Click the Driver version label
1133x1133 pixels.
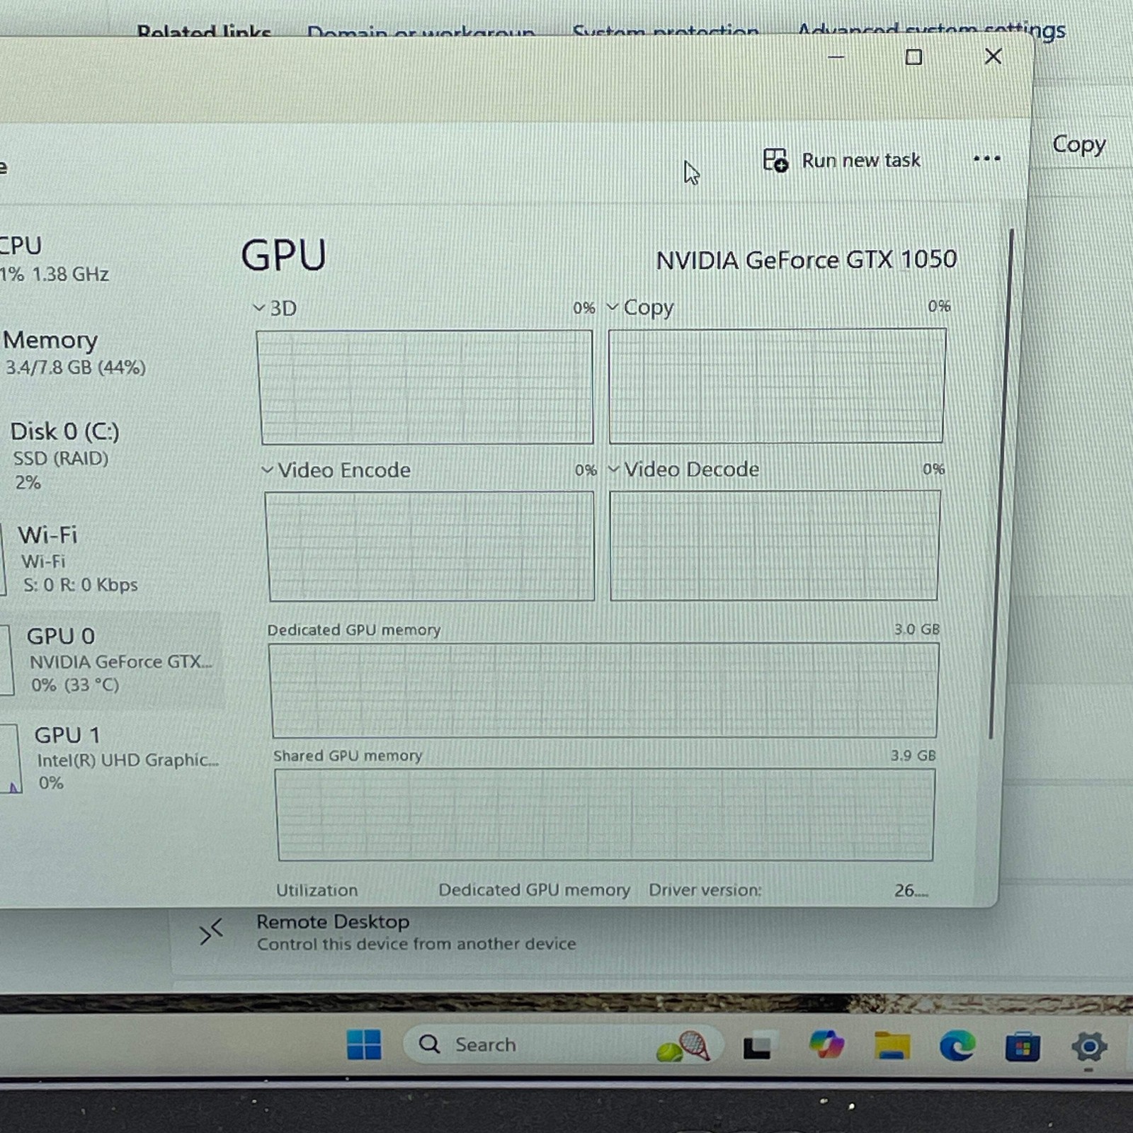pos(705,890)
